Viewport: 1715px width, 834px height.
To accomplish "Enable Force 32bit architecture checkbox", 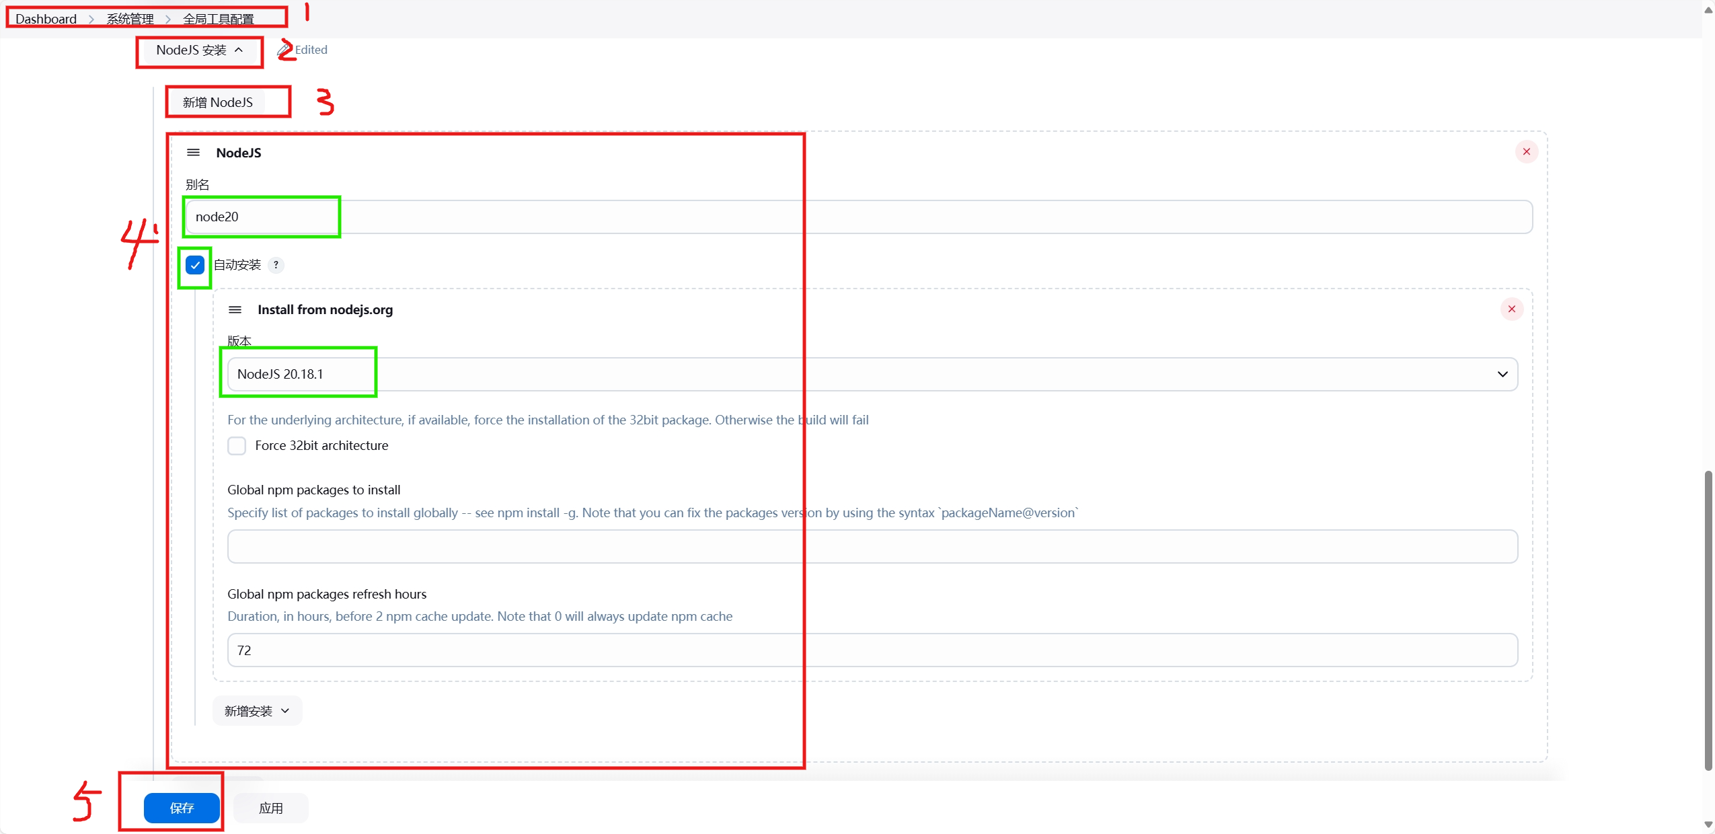I will [237, 446].
